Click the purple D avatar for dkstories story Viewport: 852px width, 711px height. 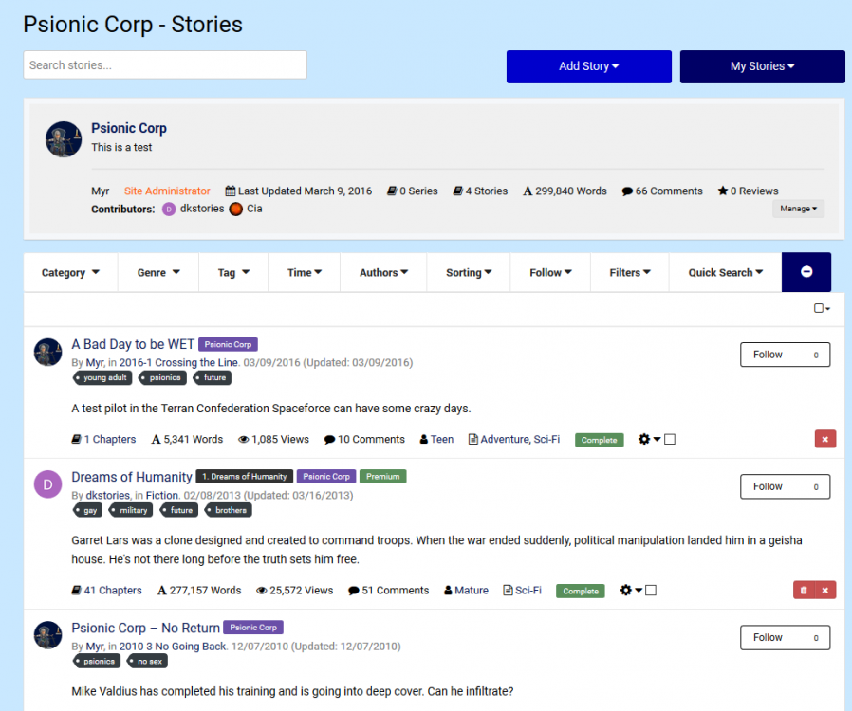[48, 485]
